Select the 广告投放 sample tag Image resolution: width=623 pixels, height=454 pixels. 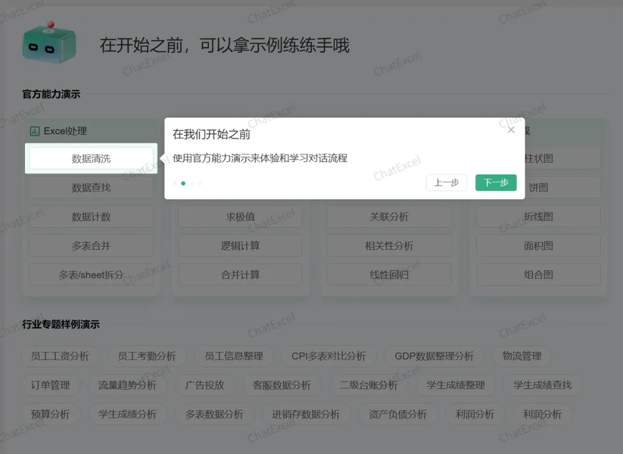[x=205, y=385]
